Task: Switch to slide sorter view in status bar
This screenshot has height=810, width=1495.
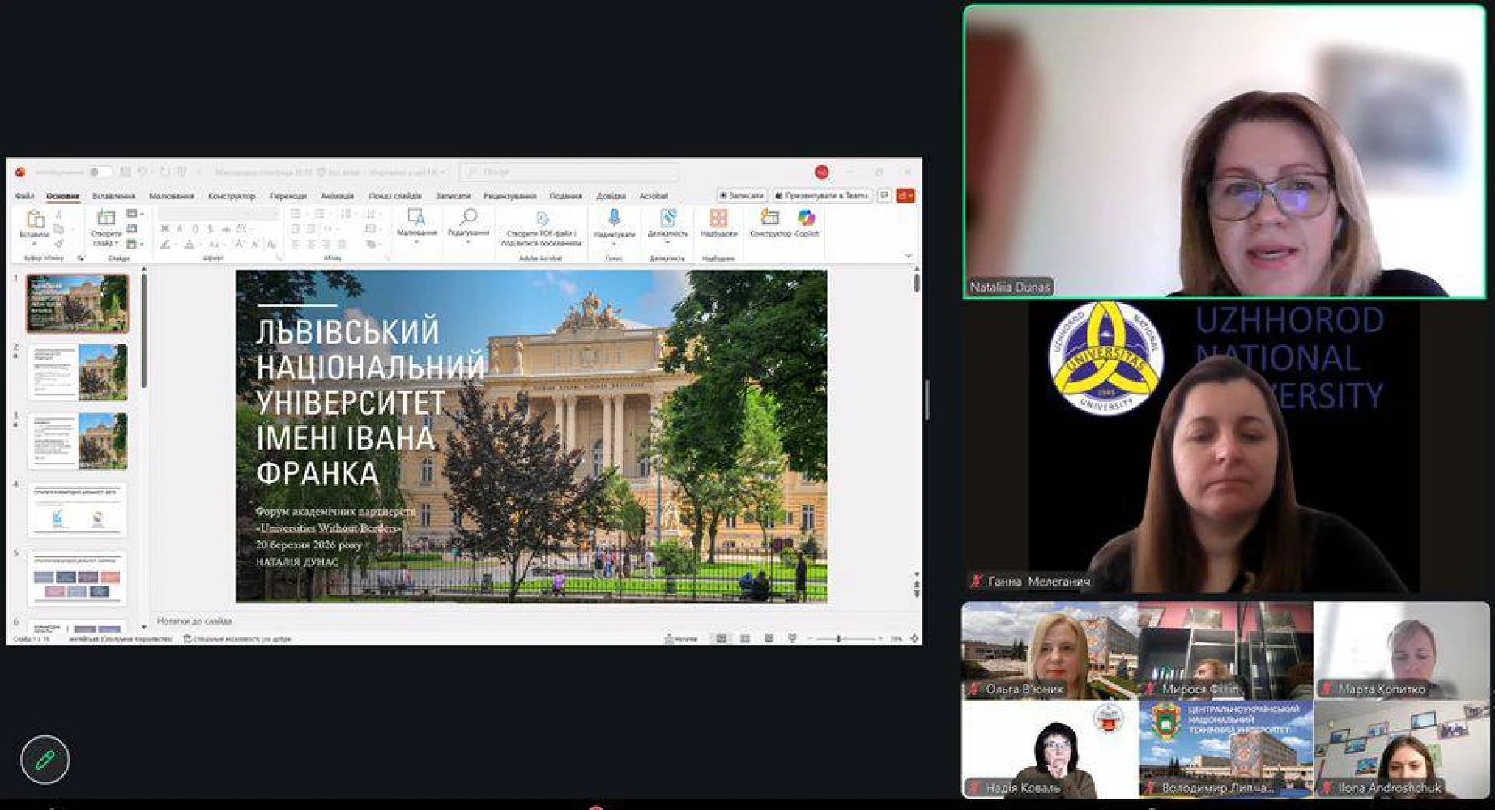Action: tap(745, 639)
